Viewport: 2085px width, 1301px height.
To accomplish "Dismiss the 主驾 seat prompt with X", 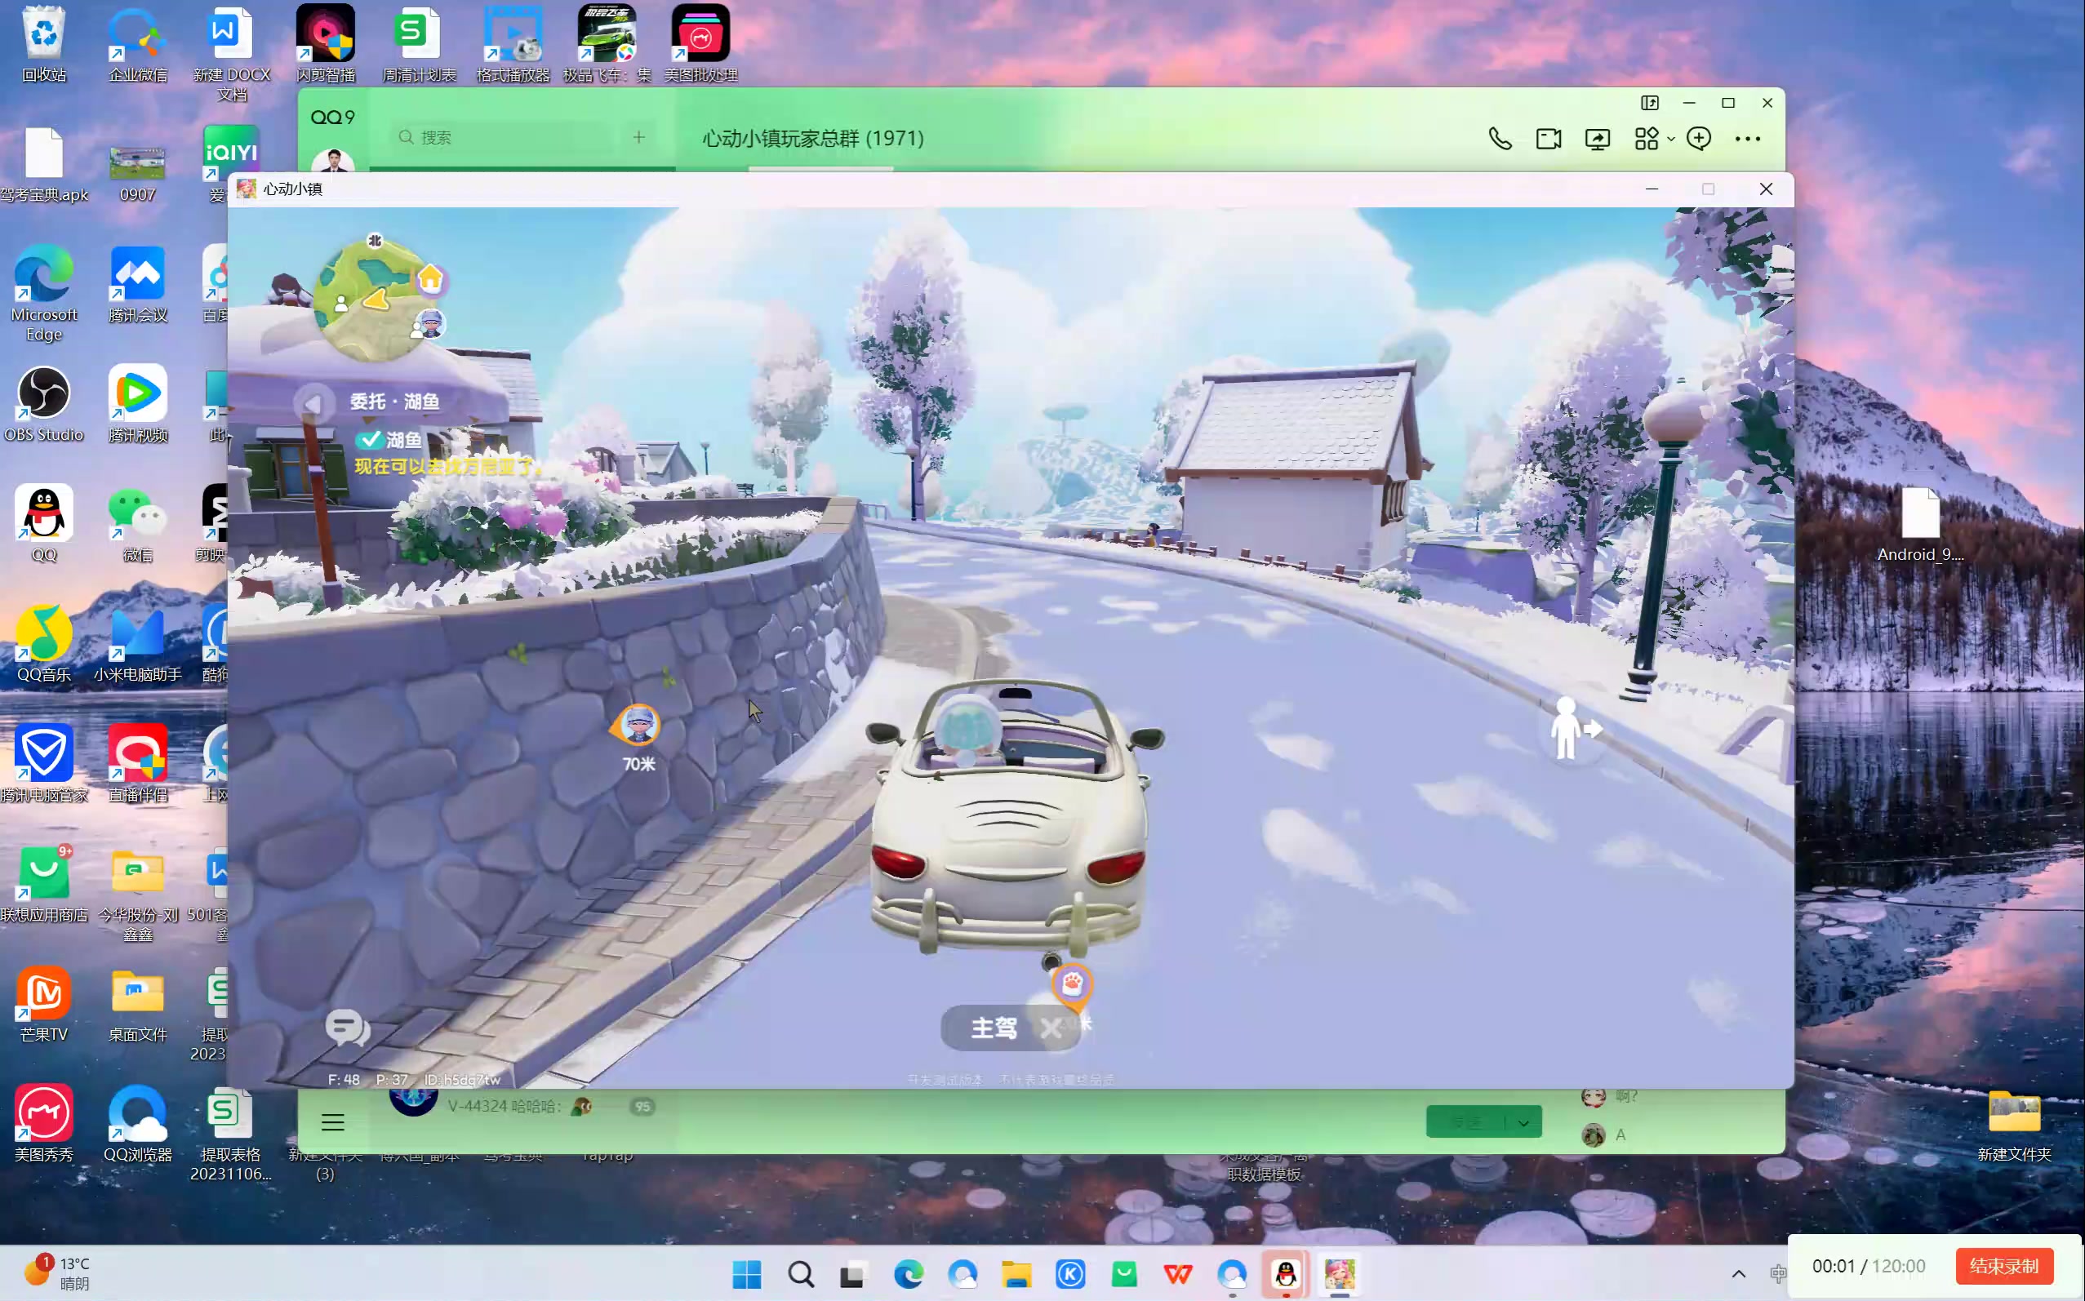I will coord(1050,1028).
